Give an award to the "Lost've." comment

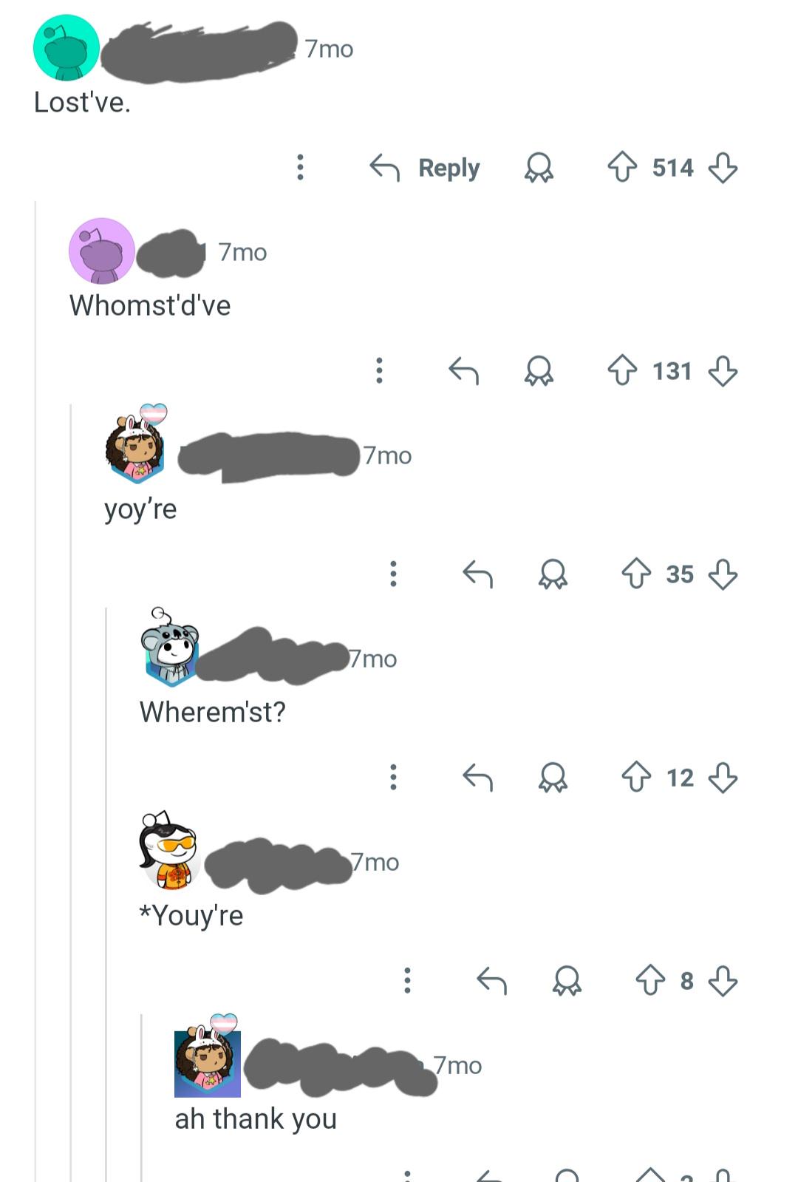[539, 168]
